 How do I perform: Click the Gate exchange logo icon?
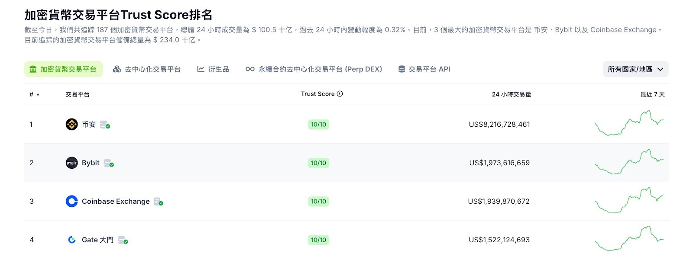(x=72, y=240)
